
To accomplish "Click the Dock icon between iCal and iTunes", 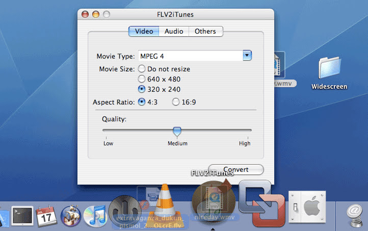I will pyautogui.click(x=71, y=216).
